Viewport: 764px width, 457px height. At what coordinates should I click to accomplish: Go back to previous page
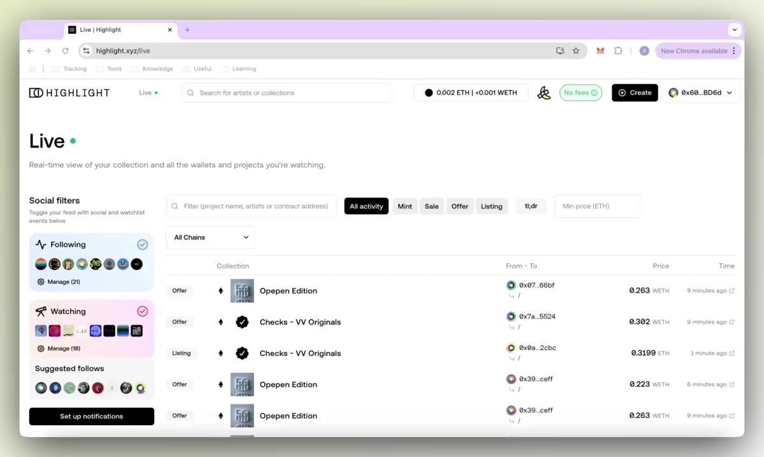coord(30,51)
